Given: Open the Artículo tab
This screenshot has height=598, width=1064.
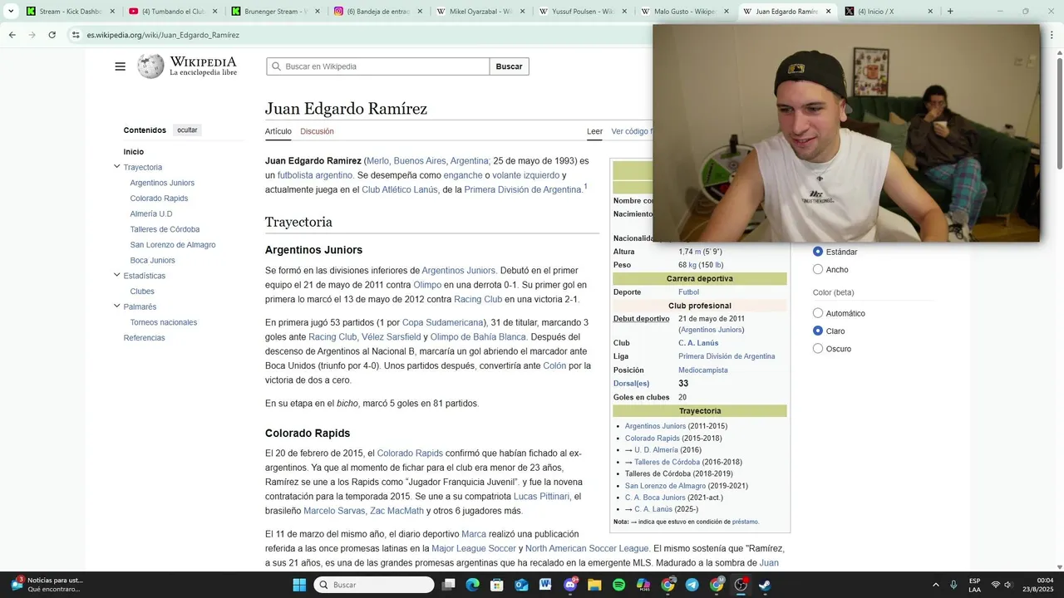Looking at the screenshot, I should coord(278,131).
